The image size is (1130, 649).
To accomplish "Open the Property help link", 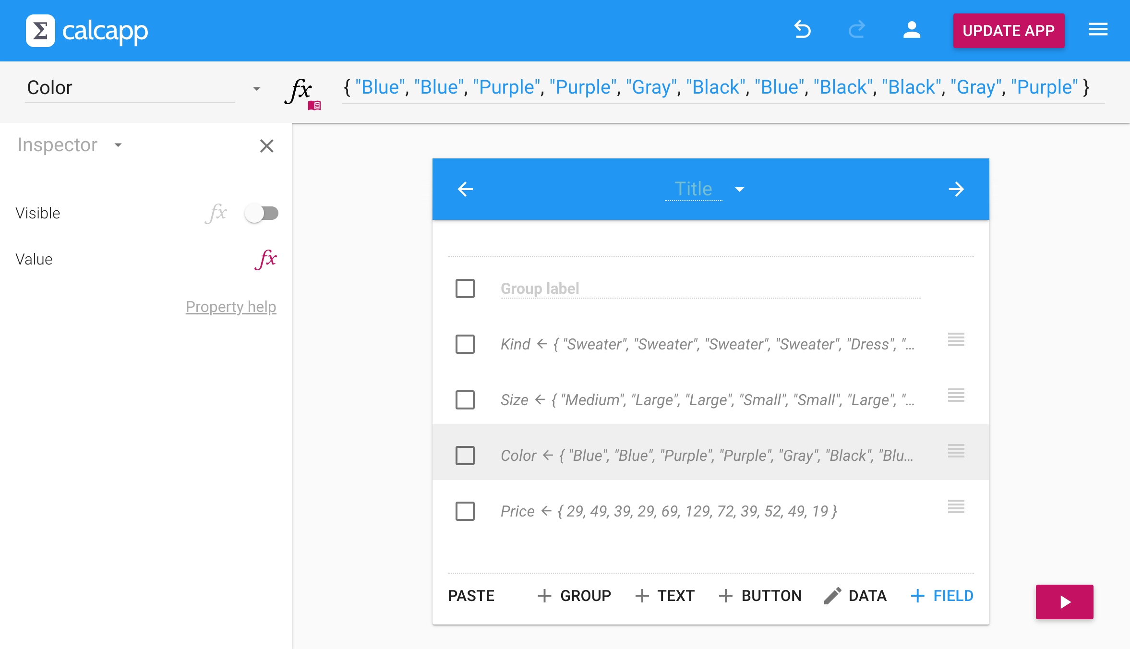I will pyautogui.click(x=231, y=306).
